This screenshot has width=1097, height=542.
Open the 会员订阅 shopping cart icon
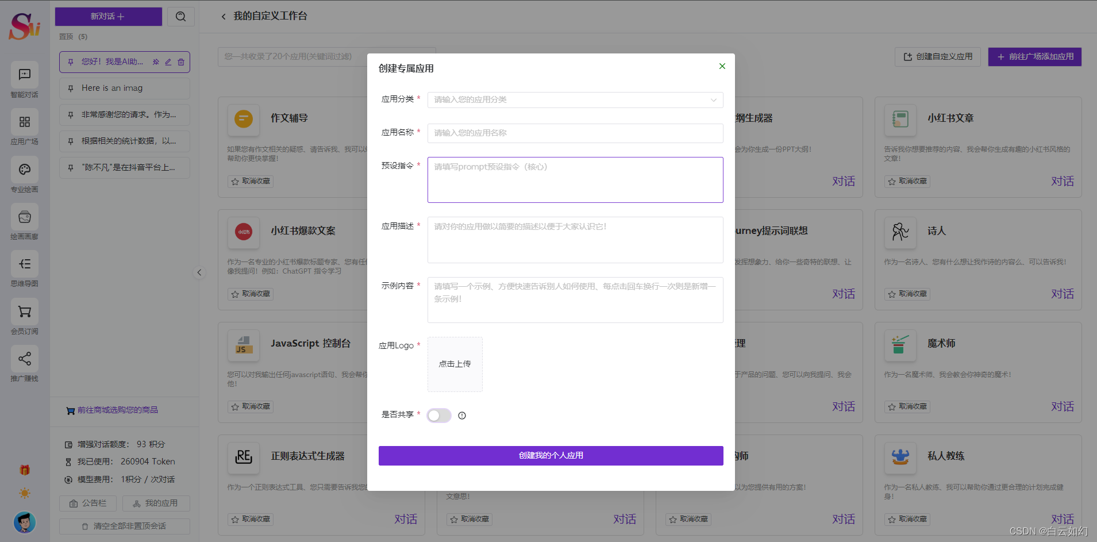click(x=25, y=312)
